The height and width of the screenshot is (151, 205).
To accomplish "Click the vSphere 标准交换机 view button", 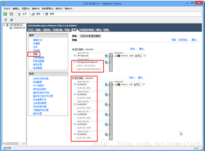I will pyautogui.click(x=90, y=36).
